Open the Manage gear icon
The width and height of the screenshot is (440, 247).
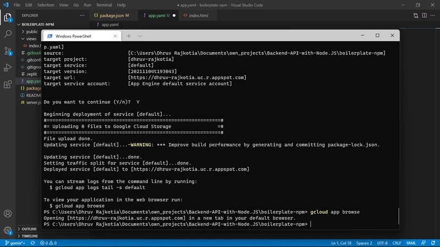click(x=8, y=230)
